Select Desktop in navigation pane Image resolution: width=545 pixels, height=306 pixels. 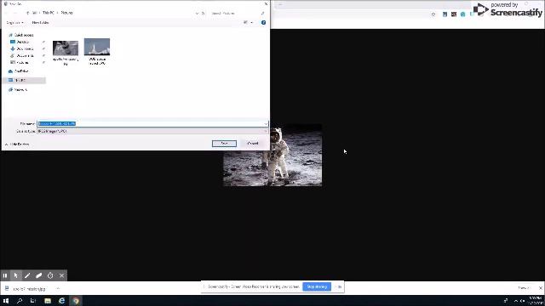pos(23,42)
